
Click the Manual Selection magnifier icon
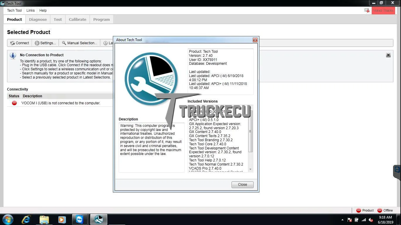click(x=64, y=43)
